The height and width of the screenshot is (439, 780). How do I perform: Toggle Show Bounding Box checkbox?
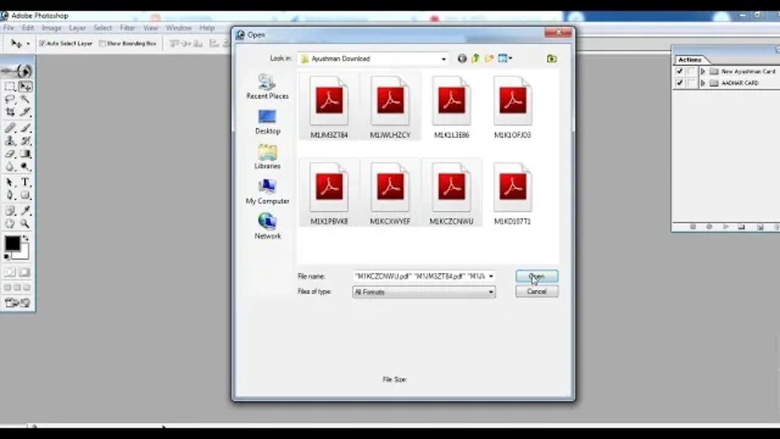[102, 43]
